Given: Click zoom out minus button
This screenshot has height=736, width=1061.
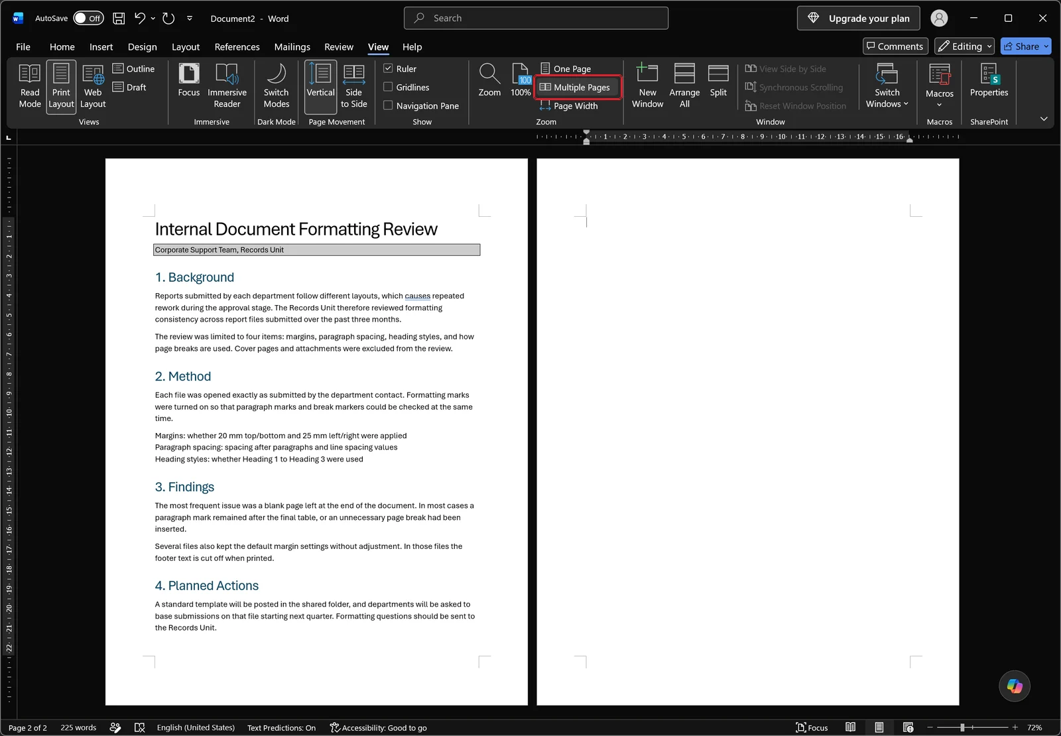Looking at the screenshot, I should coord(929,727).
